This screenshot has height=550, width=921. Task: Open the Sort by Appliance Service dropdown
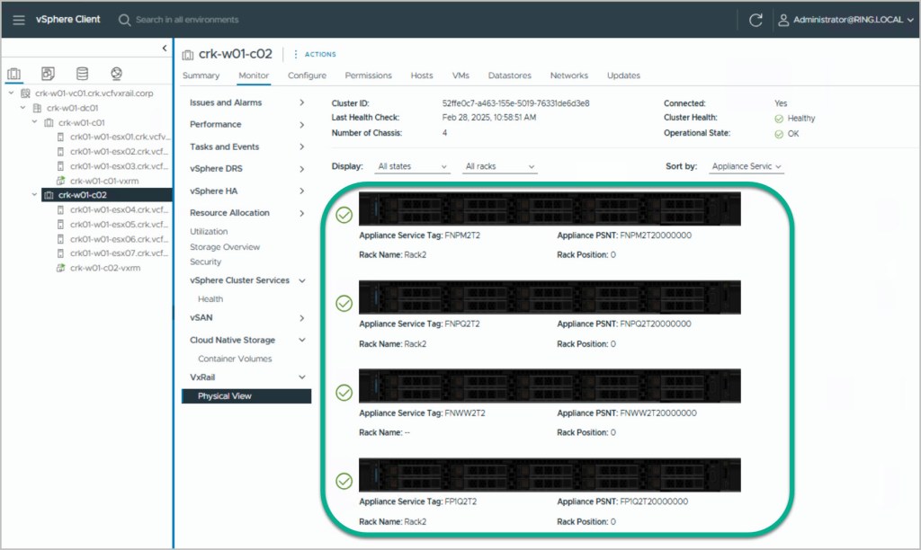click(746, 167)
